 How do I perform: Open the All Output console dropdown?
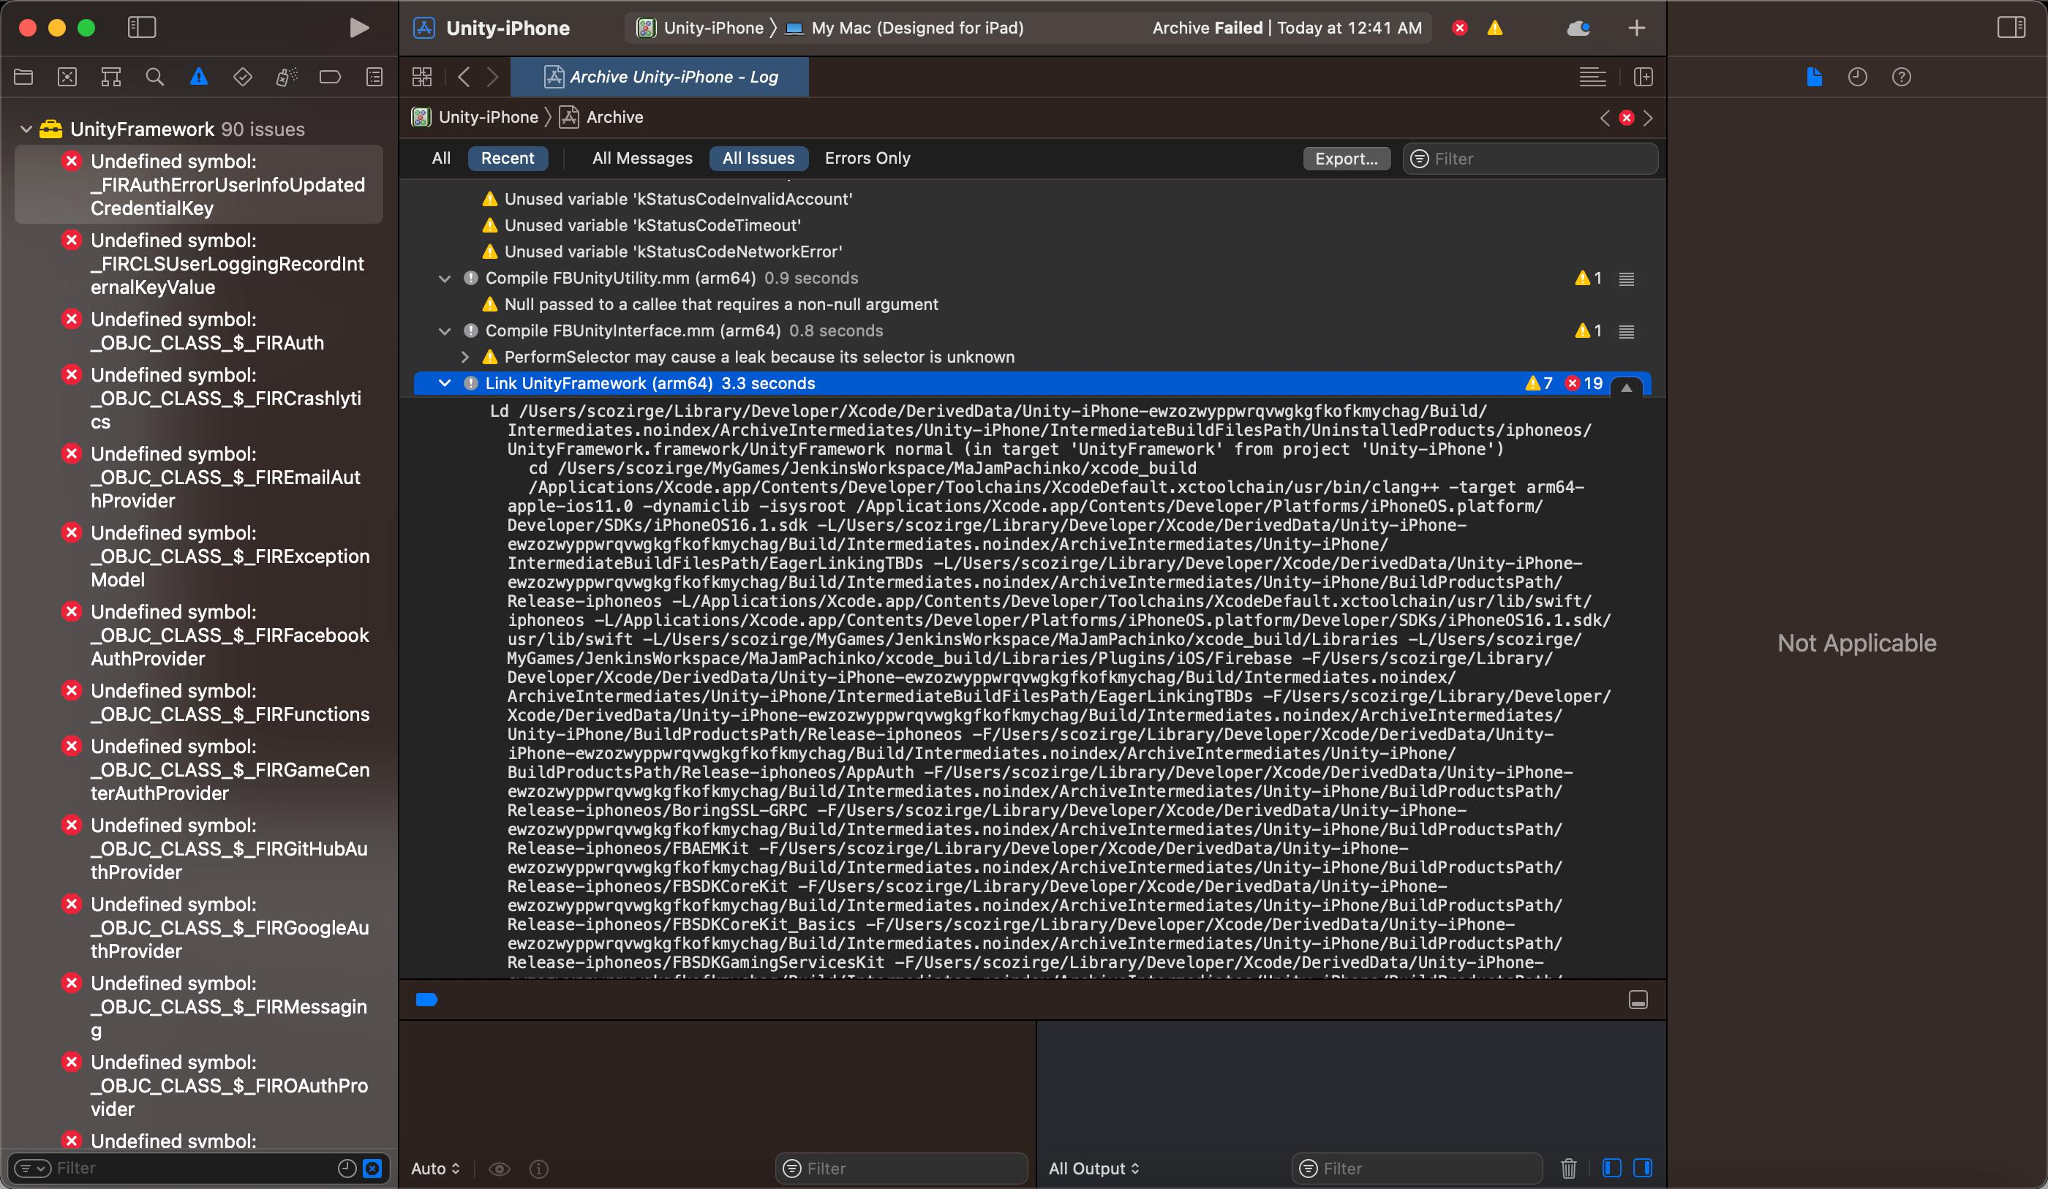coord(1094,1169)
